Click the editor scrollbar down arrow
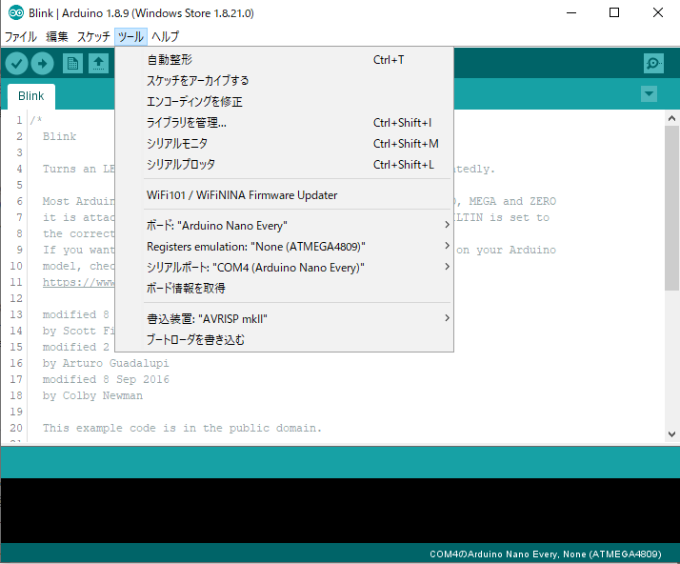This screenshot has width=680, height=564. point(671,433)
